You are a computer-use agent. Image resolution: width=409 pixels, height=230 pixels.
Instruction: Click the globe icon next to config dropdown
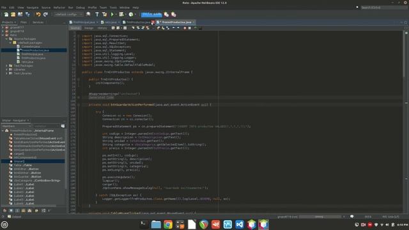tap(88, 14)
